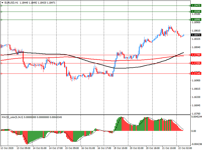
Task: Click the 1.18040 price scale value
Action: click(x=196, y=47)
